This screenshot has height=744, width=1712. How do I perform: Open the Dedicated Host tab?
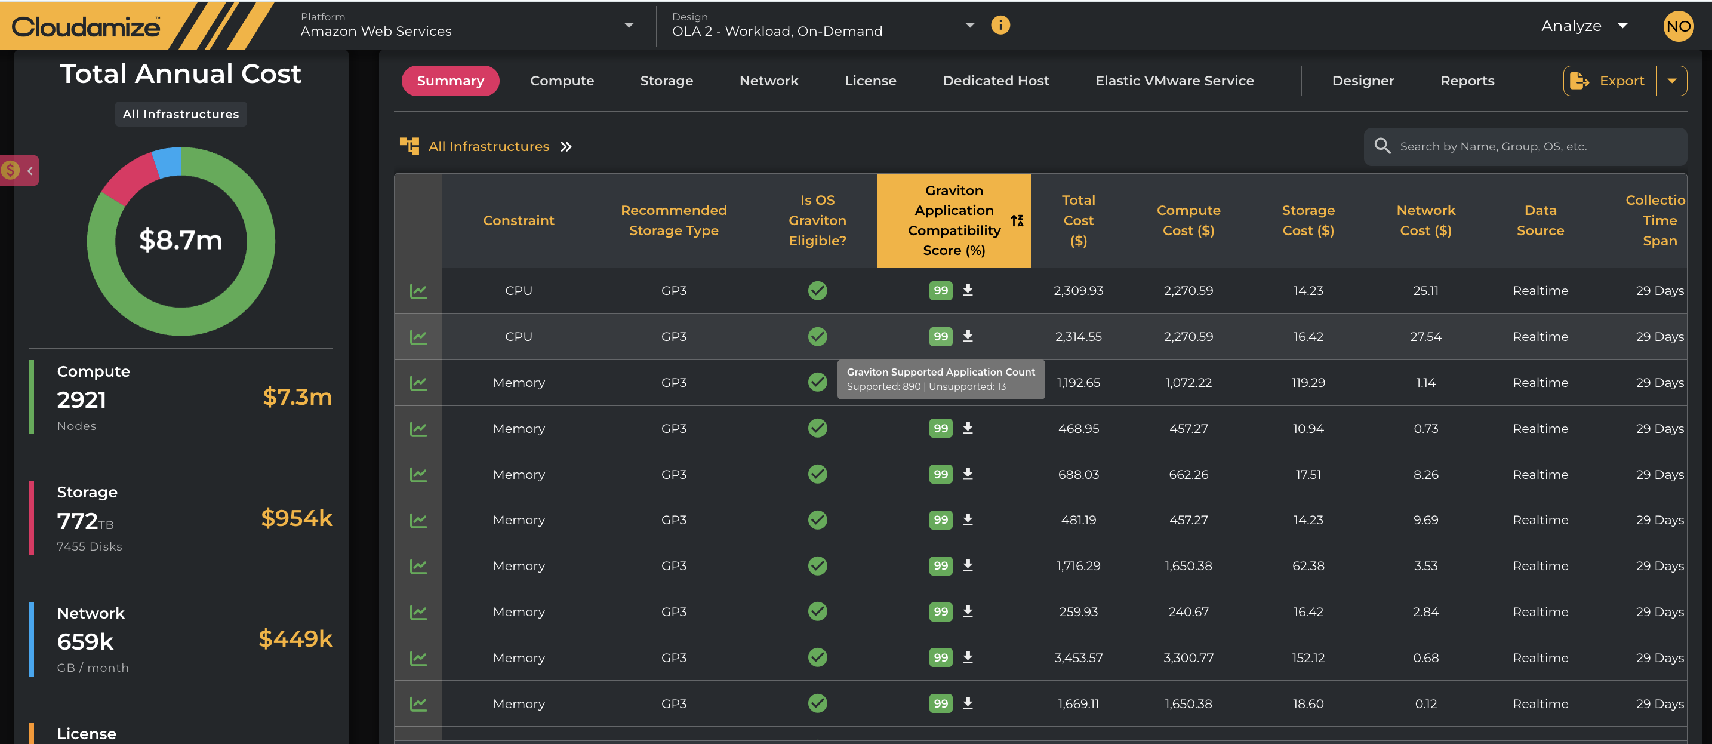click(995, 81)
